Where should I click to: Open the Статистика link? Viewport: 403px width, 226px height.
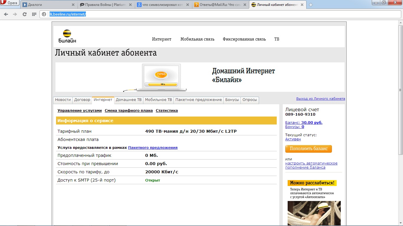(167, 111)
